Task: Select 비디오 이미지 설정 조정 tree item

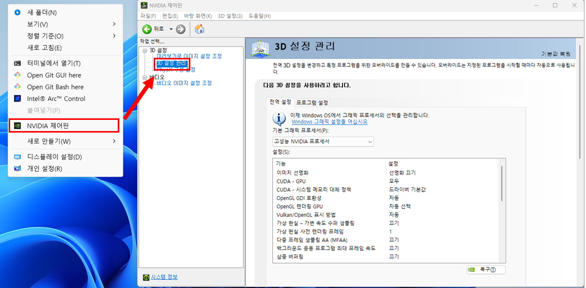Action: [x=184, y=83]
